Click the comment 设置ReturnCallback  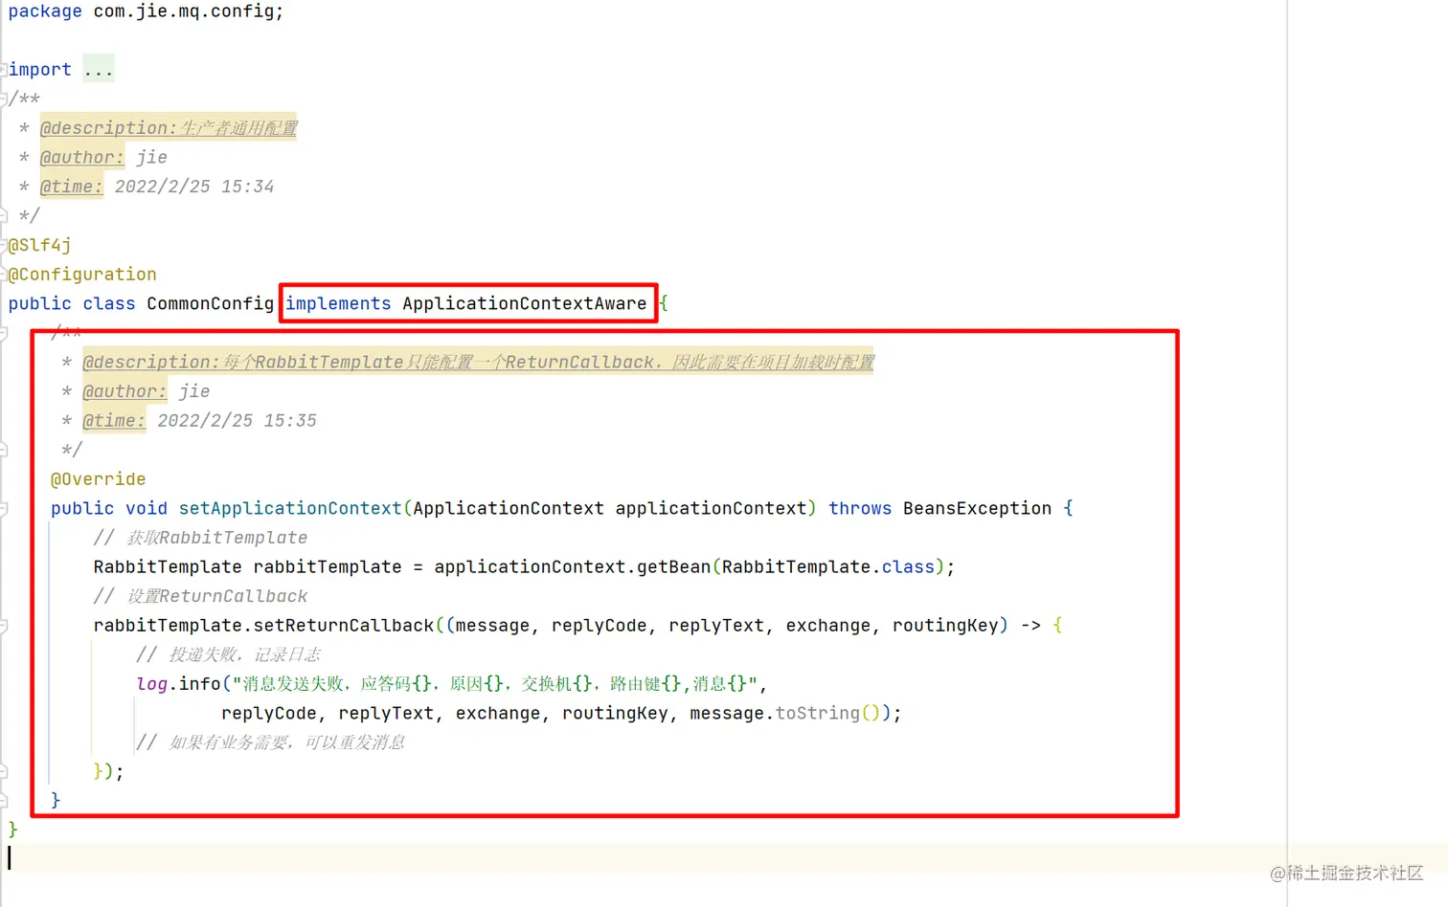pos(200,596)
